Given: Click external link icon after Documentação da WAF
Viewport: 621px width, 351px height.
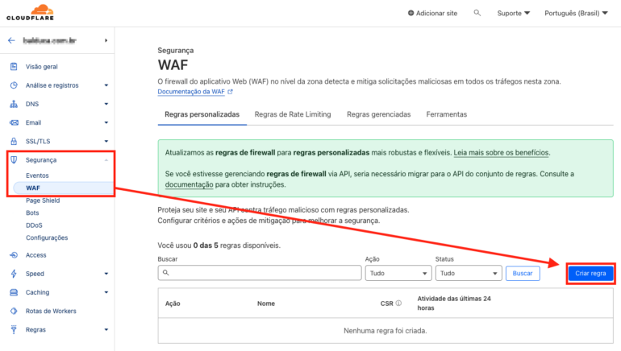Looking at the screenshot, I should (230, 92).
